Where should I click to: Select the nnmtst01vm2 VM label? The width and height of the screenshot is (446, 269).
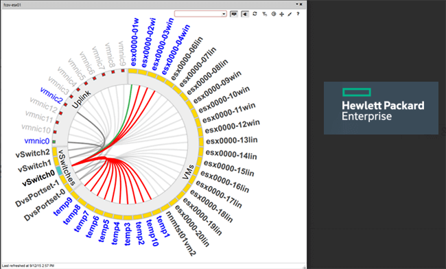pyautogui.click(x=180, y=234)
